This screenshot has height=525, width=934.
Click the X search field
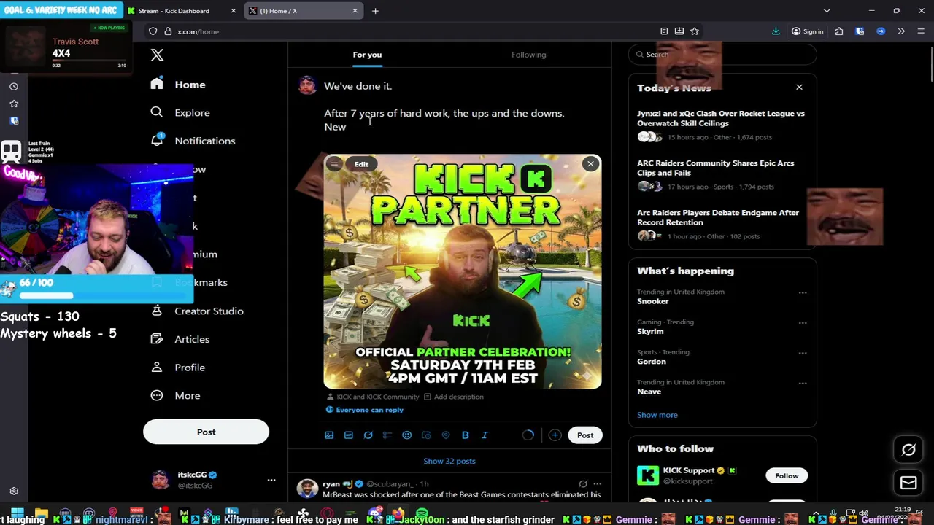tap(722, 55)
